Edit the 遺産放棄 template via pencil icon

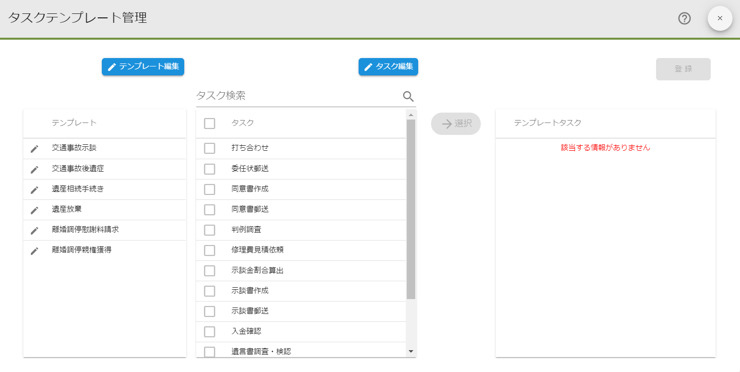coord(34,209)
